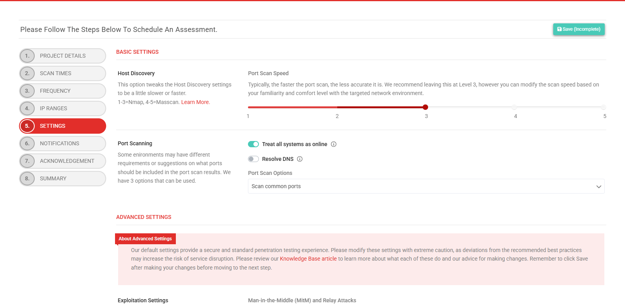
Task: Click info icon beside Treat all systems as online
Action: tap(334, 144)
